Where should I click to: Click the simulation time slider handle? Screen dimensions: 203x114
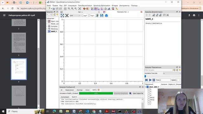(x=145, y=76)
